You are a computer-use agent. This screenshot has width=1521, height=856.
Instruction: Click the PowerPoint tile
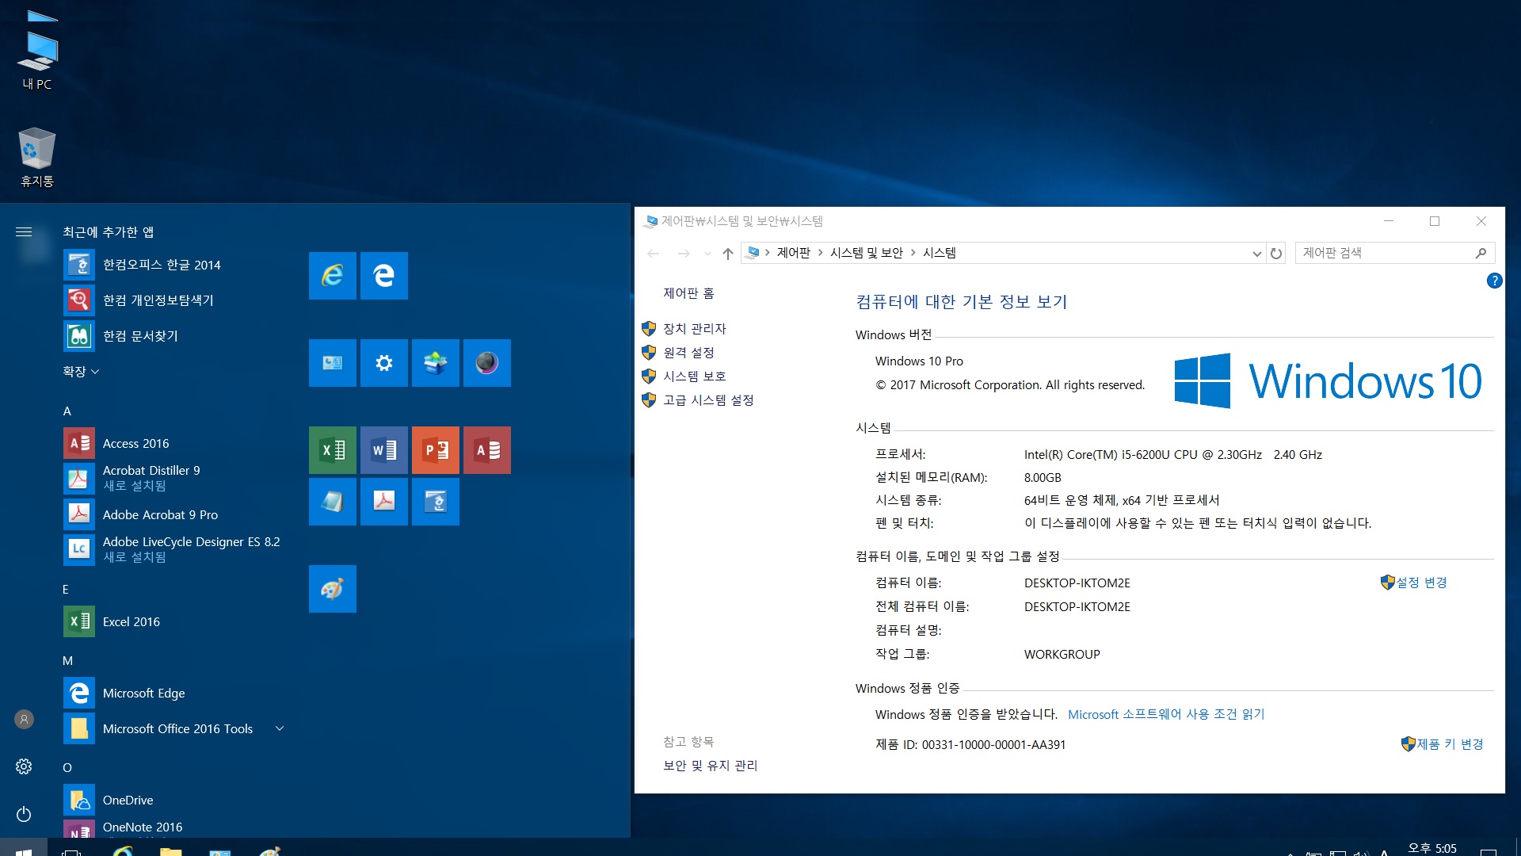pyautogui.click(x=436, y=450)
